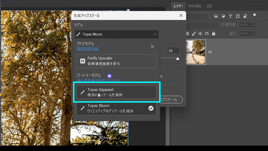Select the layer 01 thumbnail
The image size is (268, 151).
coord(196,52)
